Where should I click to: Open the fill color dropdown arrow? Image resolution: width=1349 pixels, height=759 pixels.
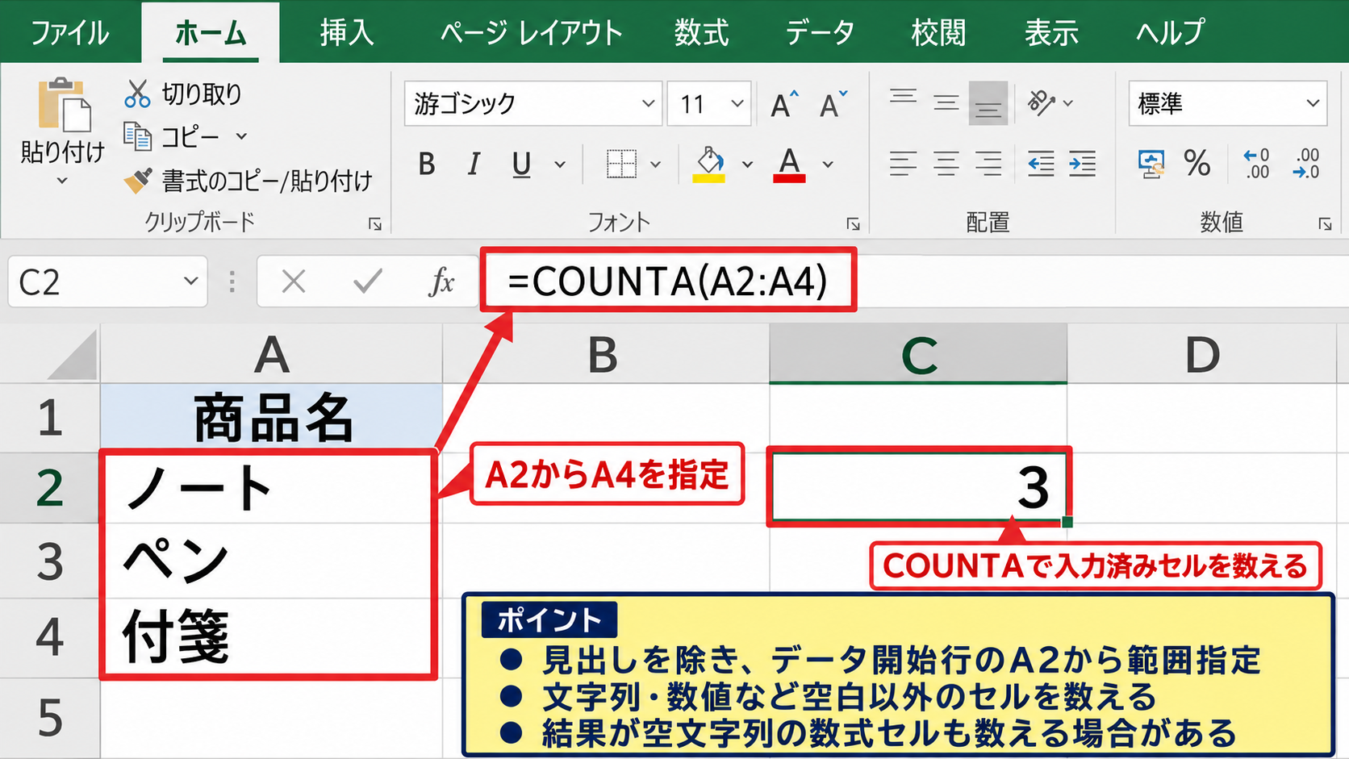pyautogui.click(x=747, y=165)
